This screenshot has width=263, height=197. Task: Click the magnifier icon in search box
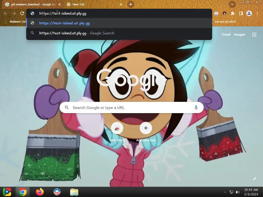pos(67,107)
